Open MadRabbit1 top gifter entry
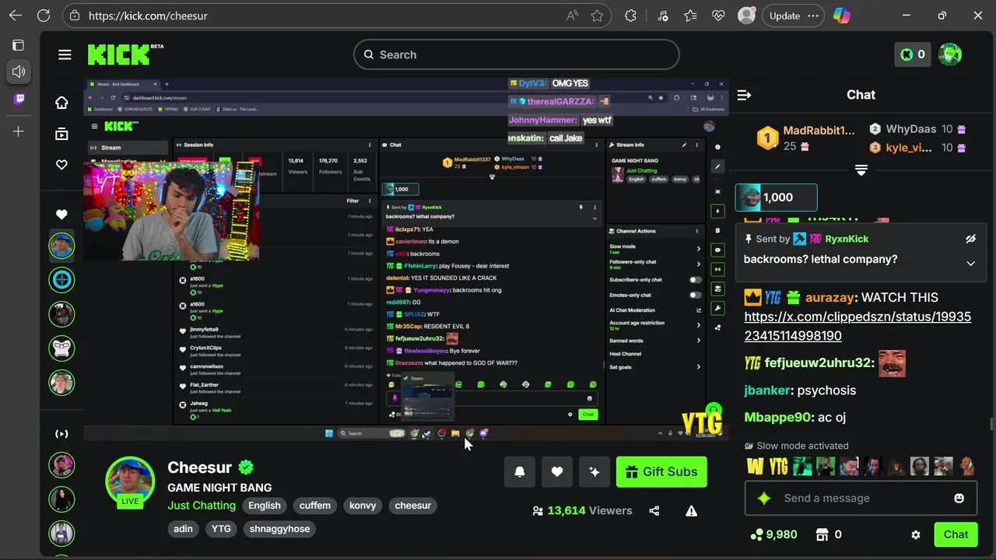 click(x=806, y=138)
